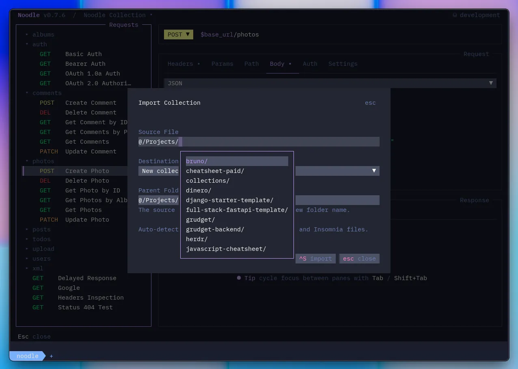This screenshot has width=518, height=369.
Task: Expand the users folder
Action: click(x=38, y=259)
